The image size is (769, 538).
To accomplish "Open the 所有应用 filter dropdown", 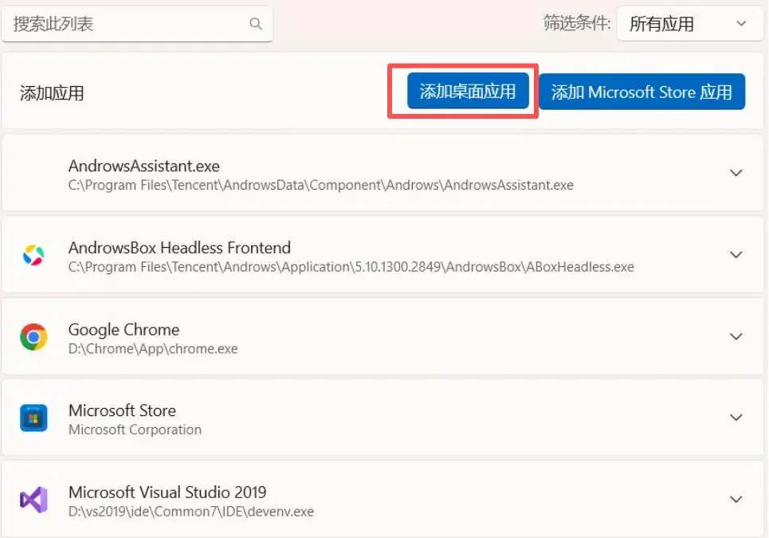I will 689,24.
